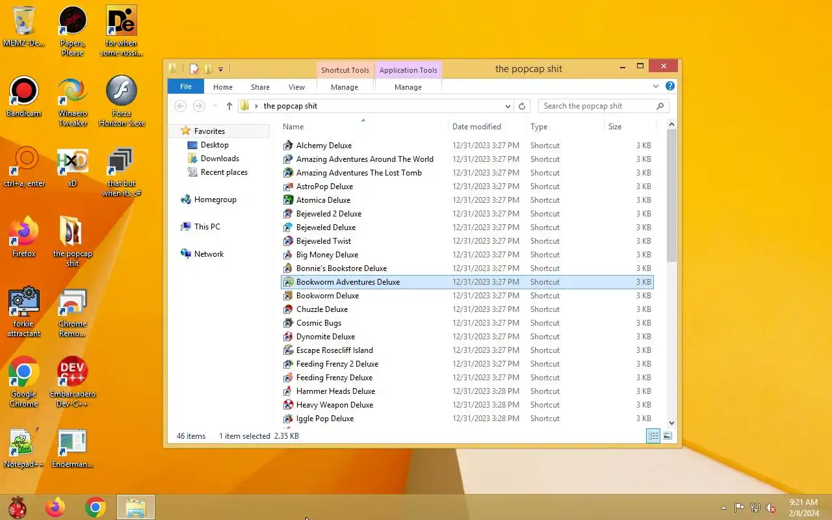Screen dimensions: 832x520
Task: Select Network in navigation pane
Action: click(209, 254)
